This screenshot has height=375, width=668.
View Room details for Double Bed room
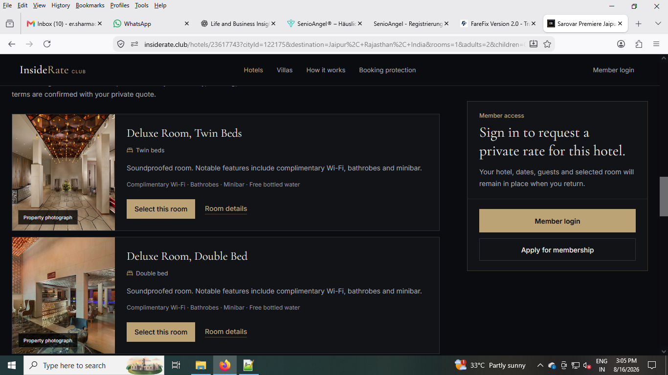click(226, 332)
